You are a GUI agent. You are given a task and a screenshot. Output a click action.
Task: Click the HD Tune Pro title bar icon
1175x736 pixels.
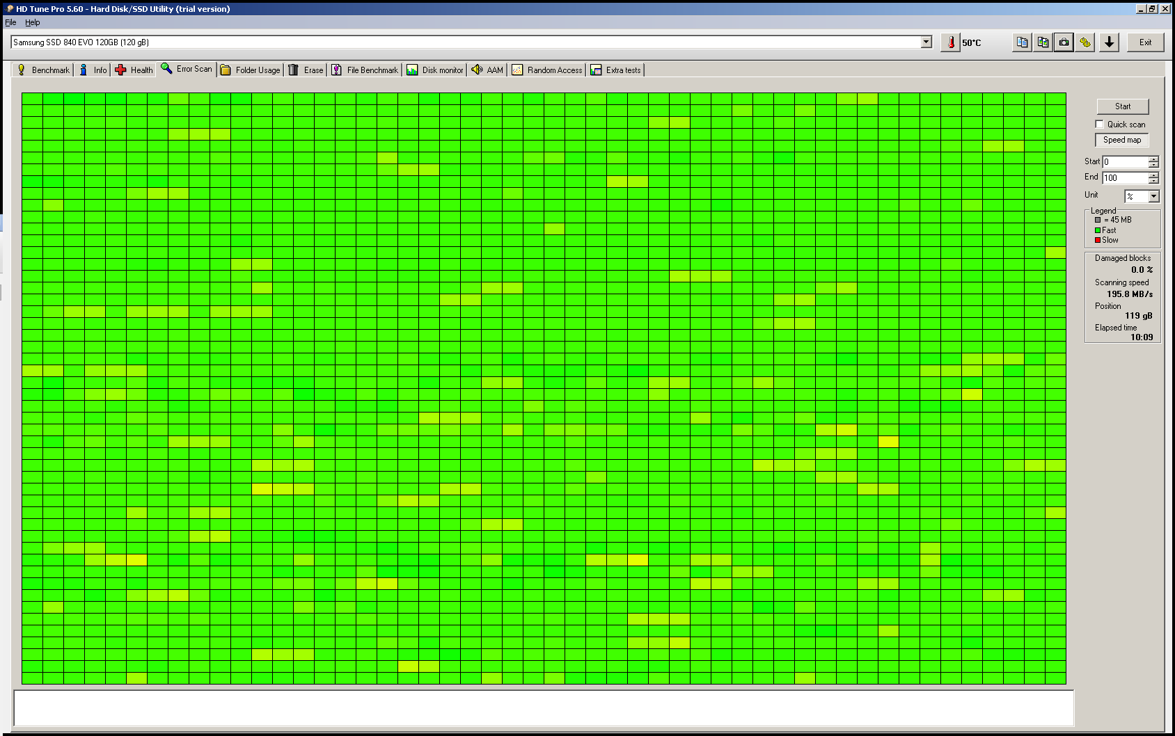click(x=10, y=9)
